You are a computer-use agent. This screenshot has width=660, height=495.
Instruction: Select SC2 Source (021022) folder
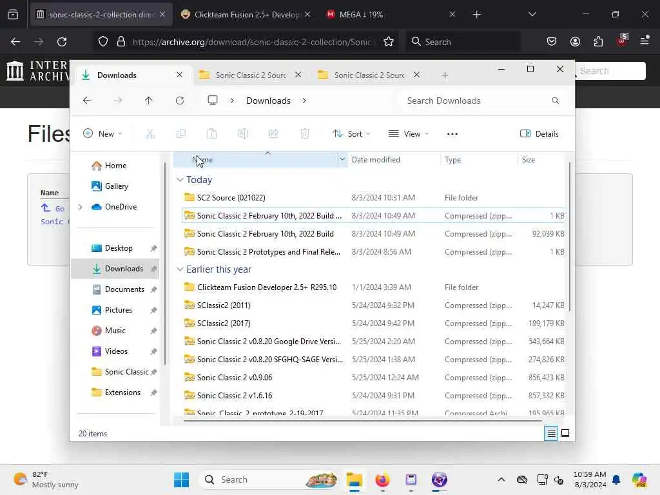(231, 197)
